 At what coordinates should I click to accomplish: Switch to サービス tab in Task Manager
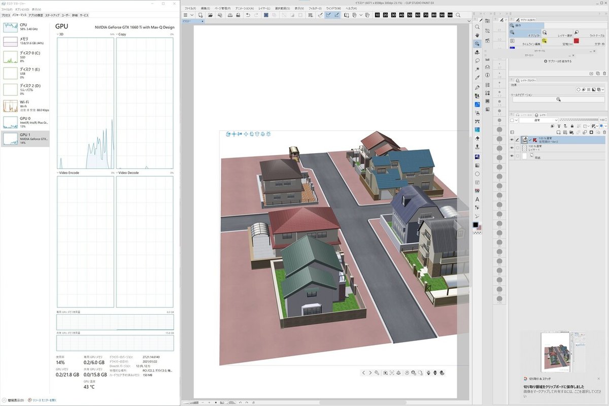(84, 15)
